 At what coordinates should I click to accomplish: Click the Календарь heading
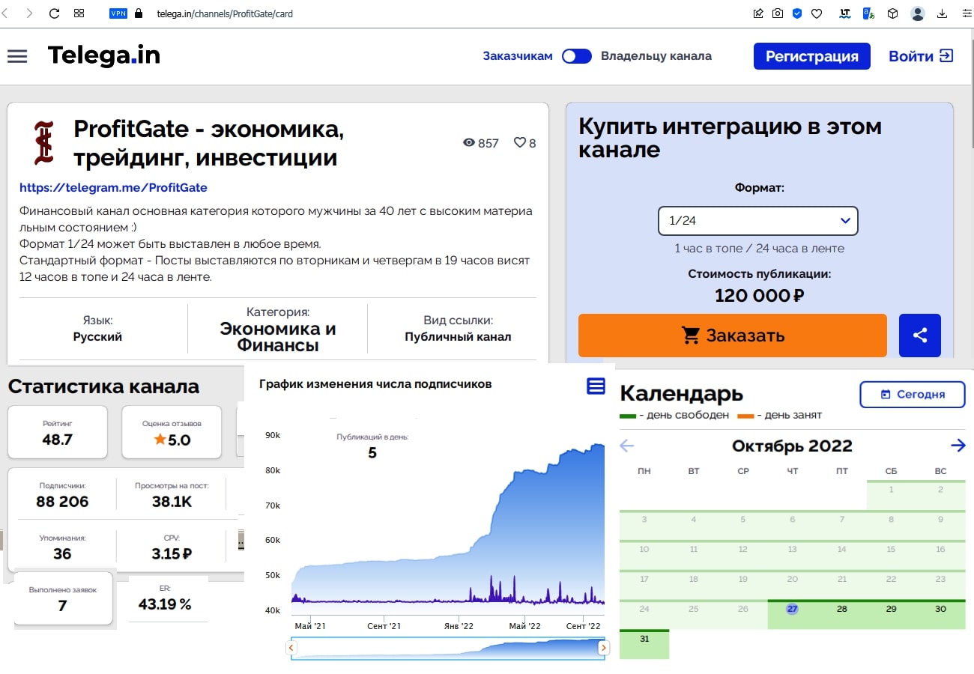point(682,393)
